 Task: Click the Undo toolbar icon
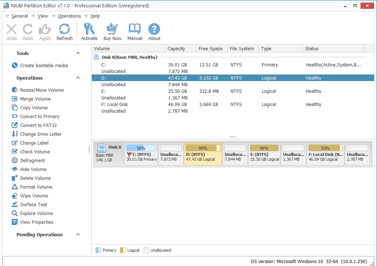(11, 29)
